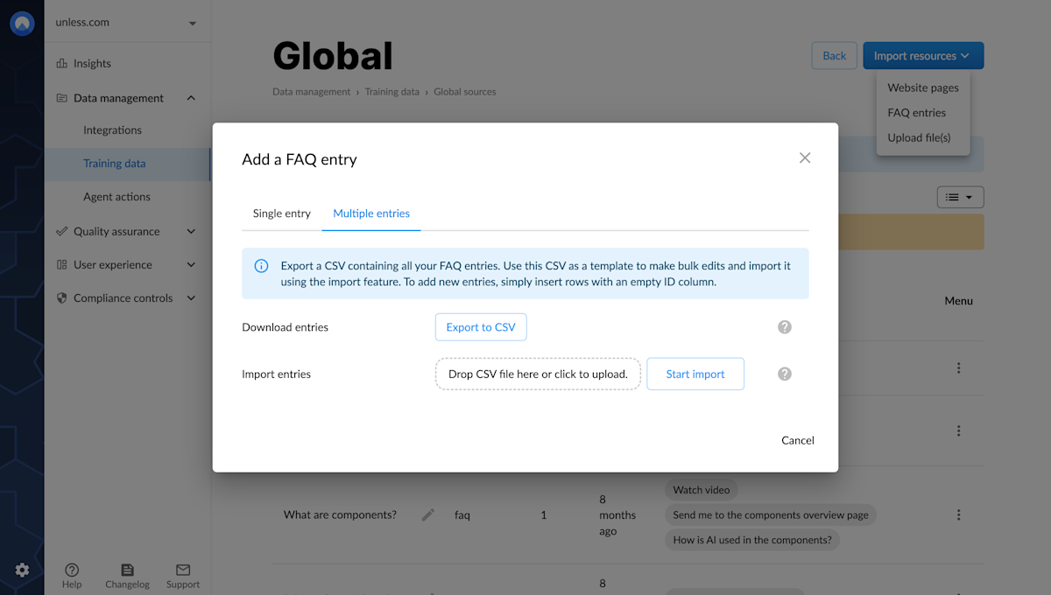Viewport: 1051px width, 595px height.
Task: Select 'Website pages' from Import resources menu
Action: click(x=923, y=87)
